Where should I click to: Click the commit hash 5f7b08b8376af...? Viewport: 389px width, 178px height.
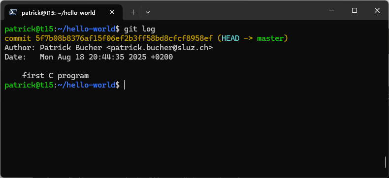pyautogui.click(x=124, y=38)
